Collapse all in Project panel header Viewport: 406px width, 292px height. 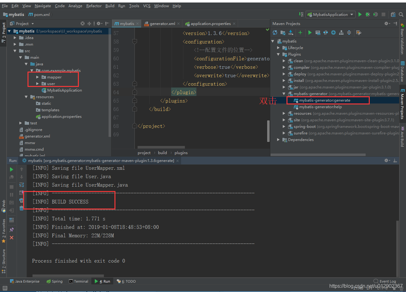click(89, 23)
